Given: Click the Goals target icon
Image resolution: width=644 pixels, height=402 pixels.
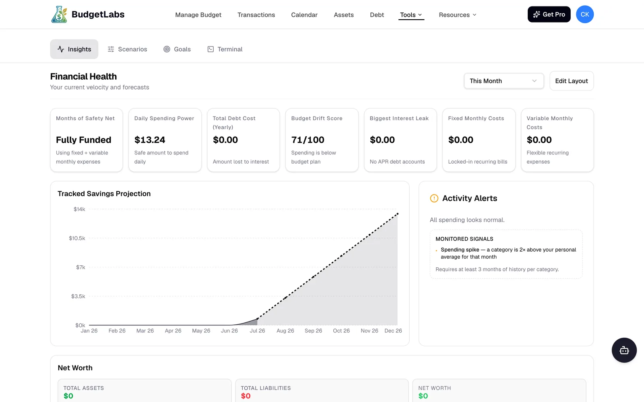Looking at the screenshot, I should click(167, 49).
